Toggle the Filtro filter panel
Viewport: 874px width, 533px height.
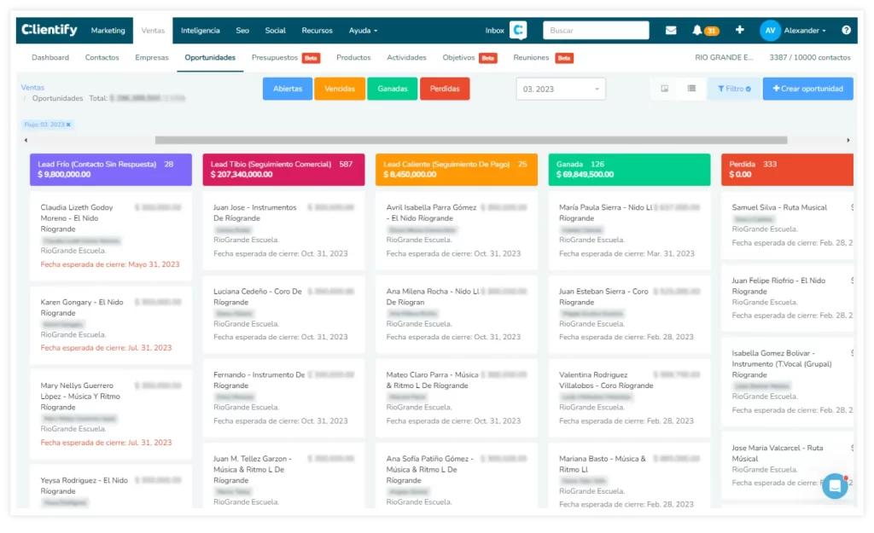733,89
